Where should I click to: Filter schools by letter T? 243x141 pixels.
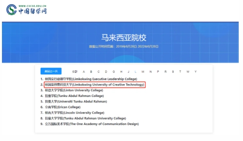(180, 71)
